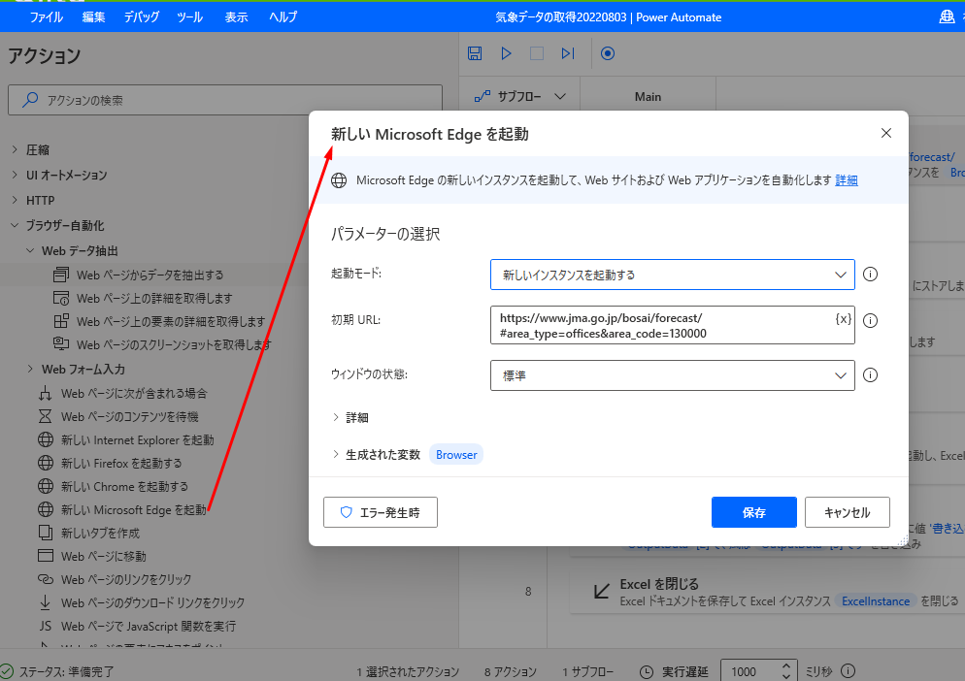Expand the UI オートメーション group
Viewport: 965px width, 681px height.
pyautogui.click(x=15, y=175)
